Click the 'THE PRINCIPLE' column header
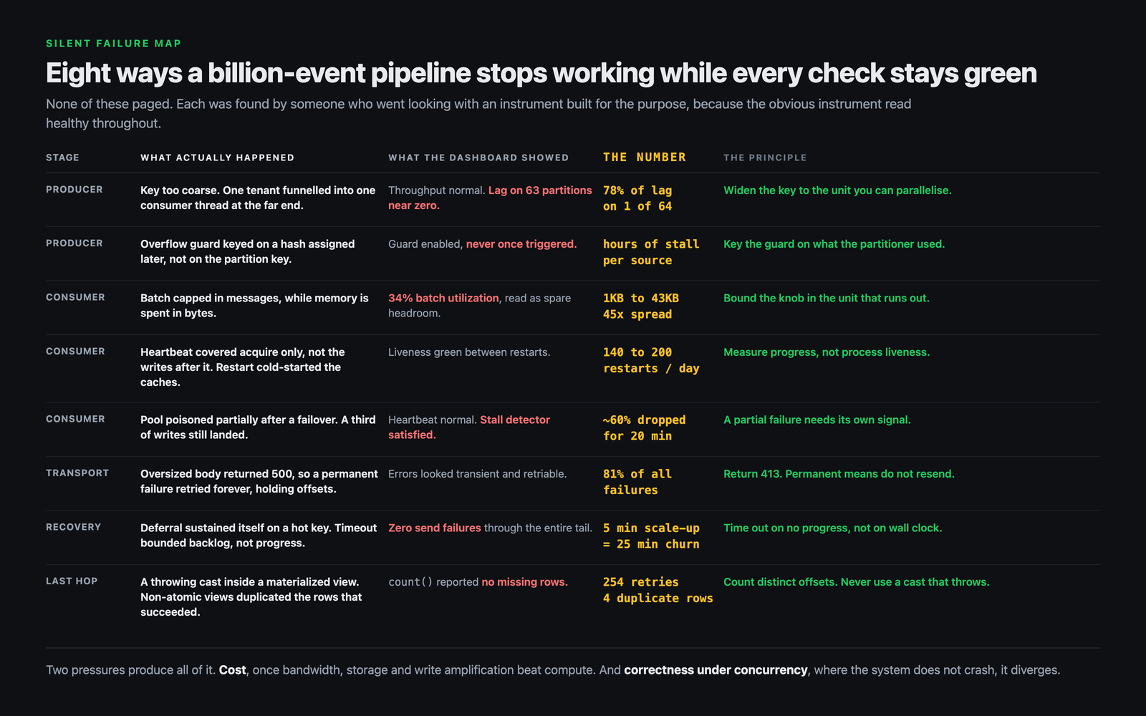 [x=765, y=158]
